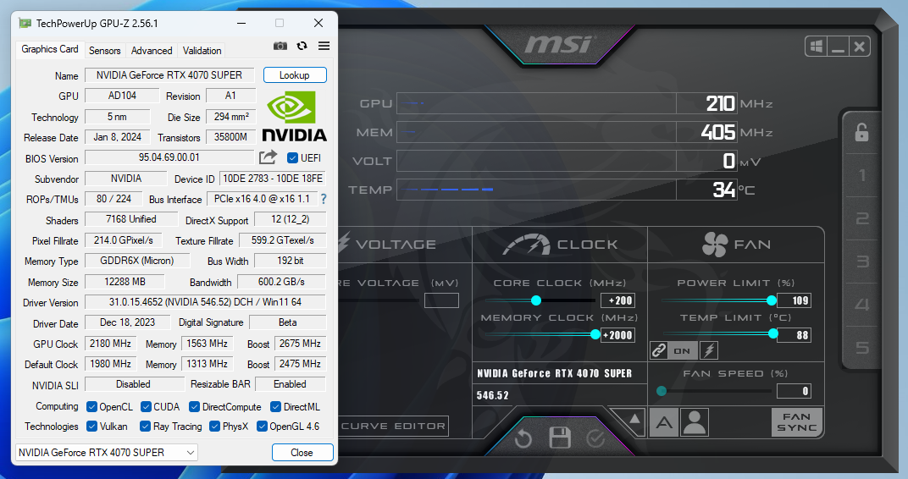Click the apply checkmark icon in Afterburner
908x479 pixels.
pyautogui.click(x=595, y=438)
